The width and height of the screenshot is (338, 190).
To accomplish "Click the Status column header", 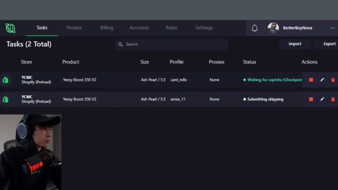I will [x=249, y=62].
